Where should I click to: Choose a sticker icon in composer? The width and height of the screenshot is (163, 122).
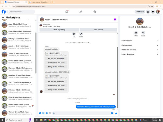[47, 113]
